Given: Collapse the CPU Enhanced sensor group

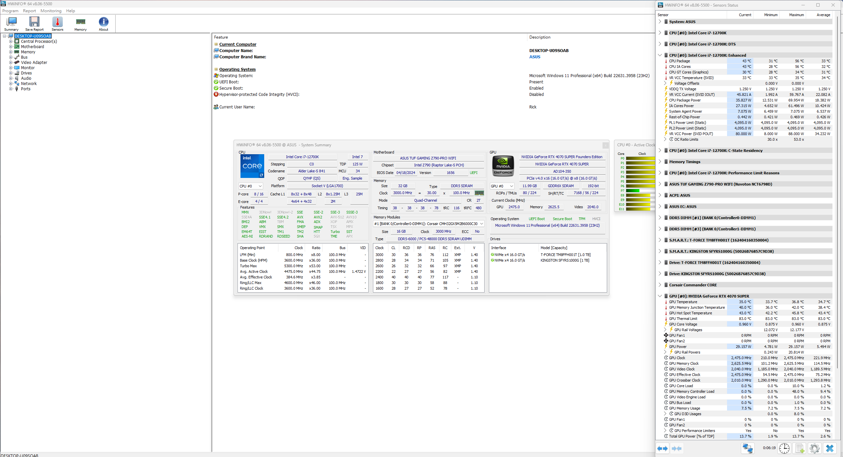Looking at the screenshot, I should (x=660, y=55).
